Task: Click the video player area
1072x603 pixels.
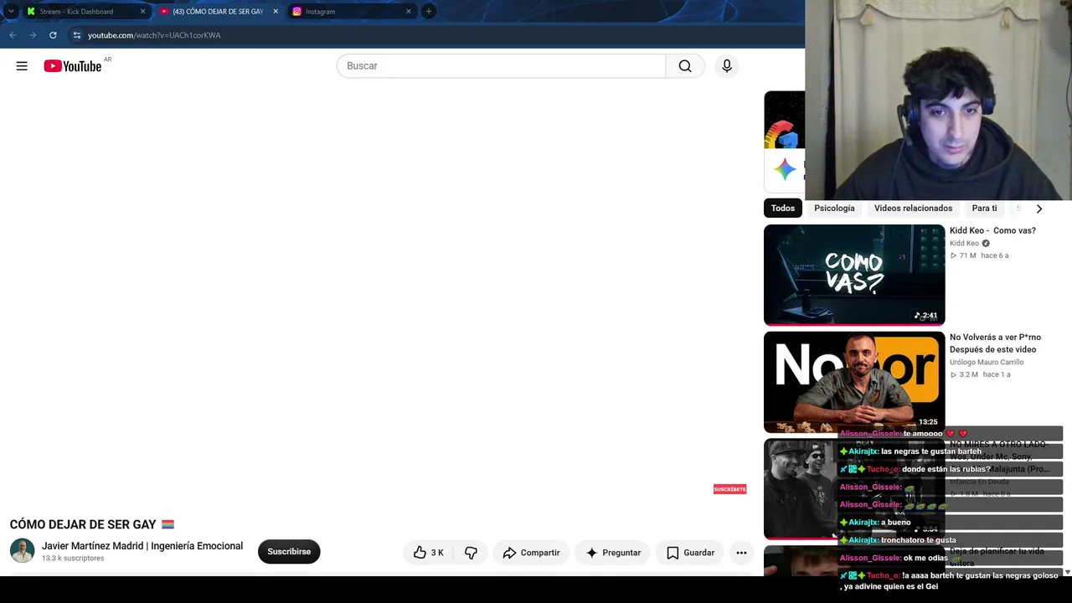Action: [x=377, y=297]
